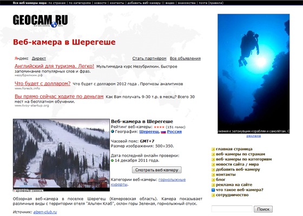Open '(правила)' link in top bar
Screen dimensions: 303x216
216,3
